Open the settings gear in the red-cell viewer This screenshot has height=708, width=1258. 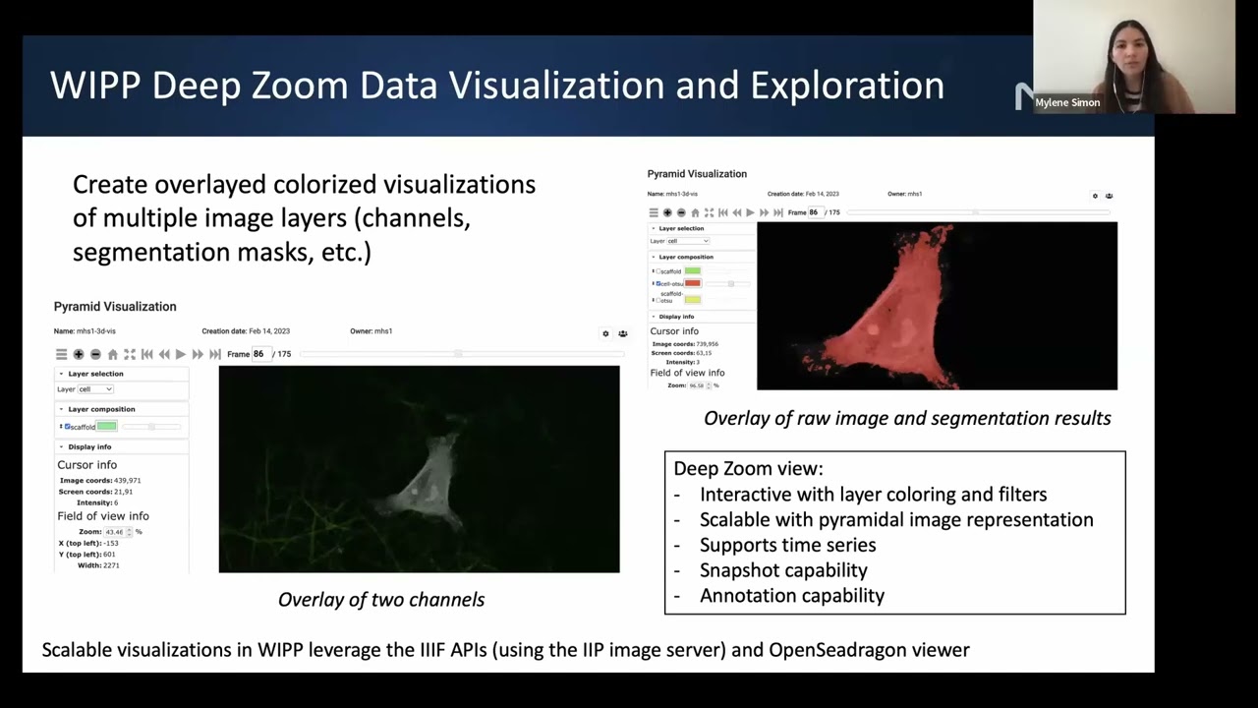click(1095, 196)
